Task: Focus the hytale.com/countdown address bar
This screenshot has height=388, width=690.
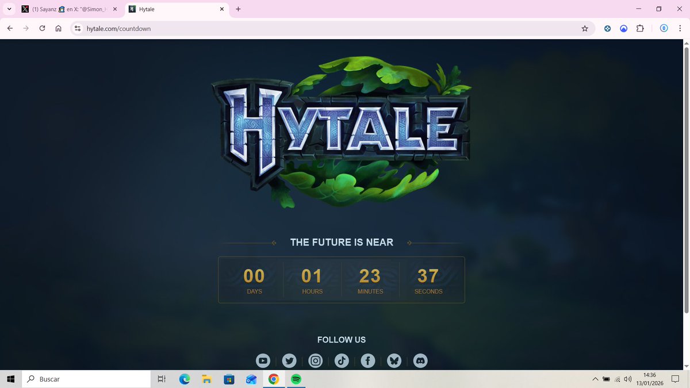Action: coord(333,28)
